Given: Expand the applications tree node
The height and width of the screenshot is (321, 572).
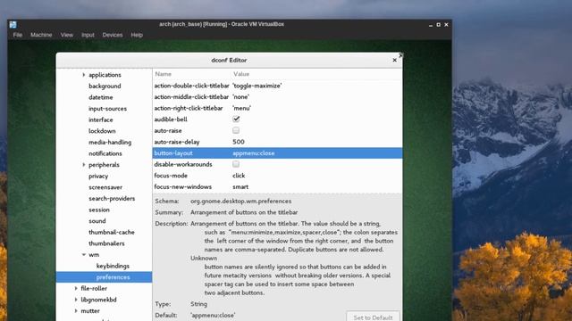Looking at the screenshot, I should (83, 75).
